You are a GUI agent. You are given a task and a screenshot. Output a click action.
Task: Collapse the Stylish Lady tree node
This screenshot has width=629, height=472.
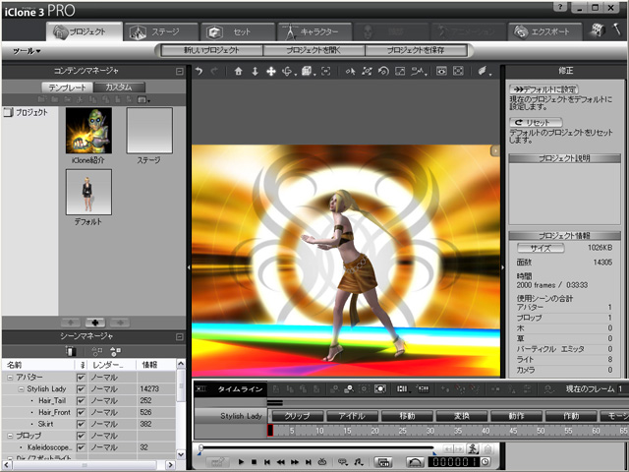click(21, 389)
